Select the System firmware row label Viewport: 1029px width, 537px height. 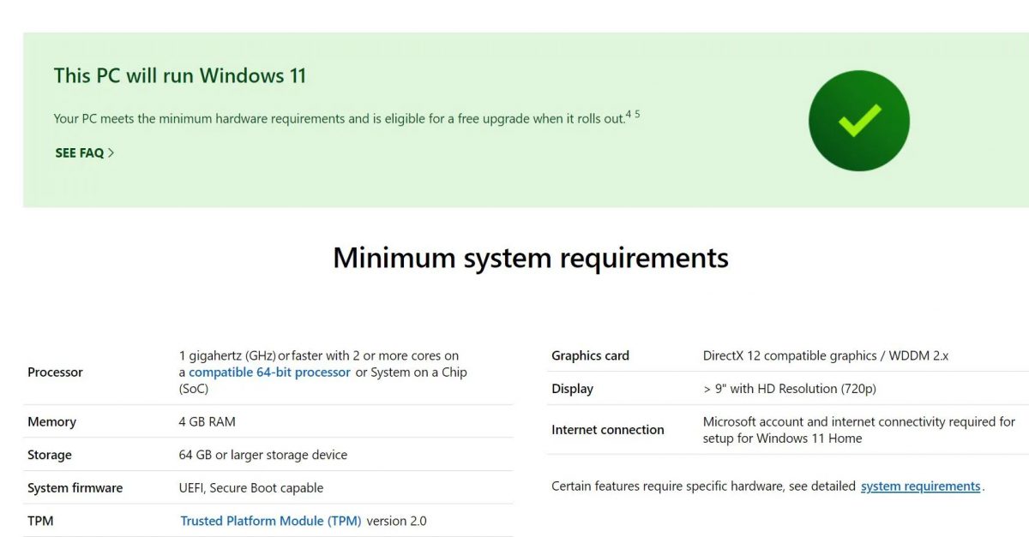pyautogui.click(x=75, y=488)
